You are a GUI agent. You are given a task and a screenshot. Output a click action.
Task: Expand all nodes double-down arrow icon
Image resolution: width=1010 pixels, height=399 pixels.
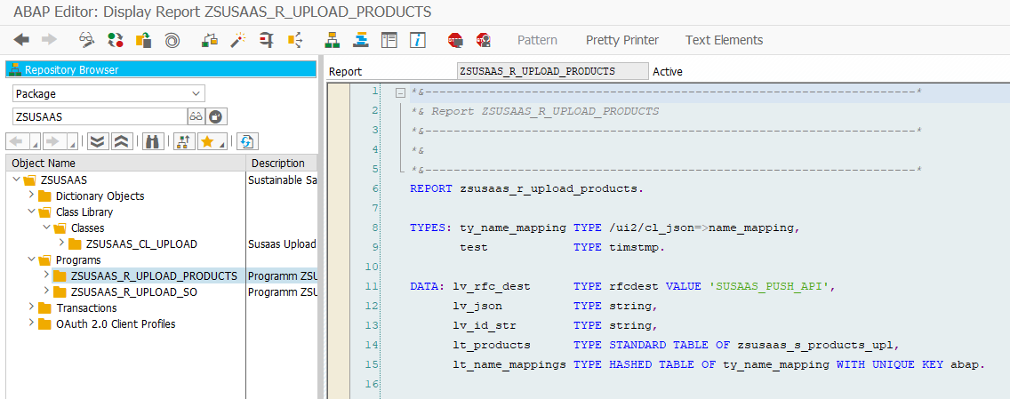click(x=98, y=141)
